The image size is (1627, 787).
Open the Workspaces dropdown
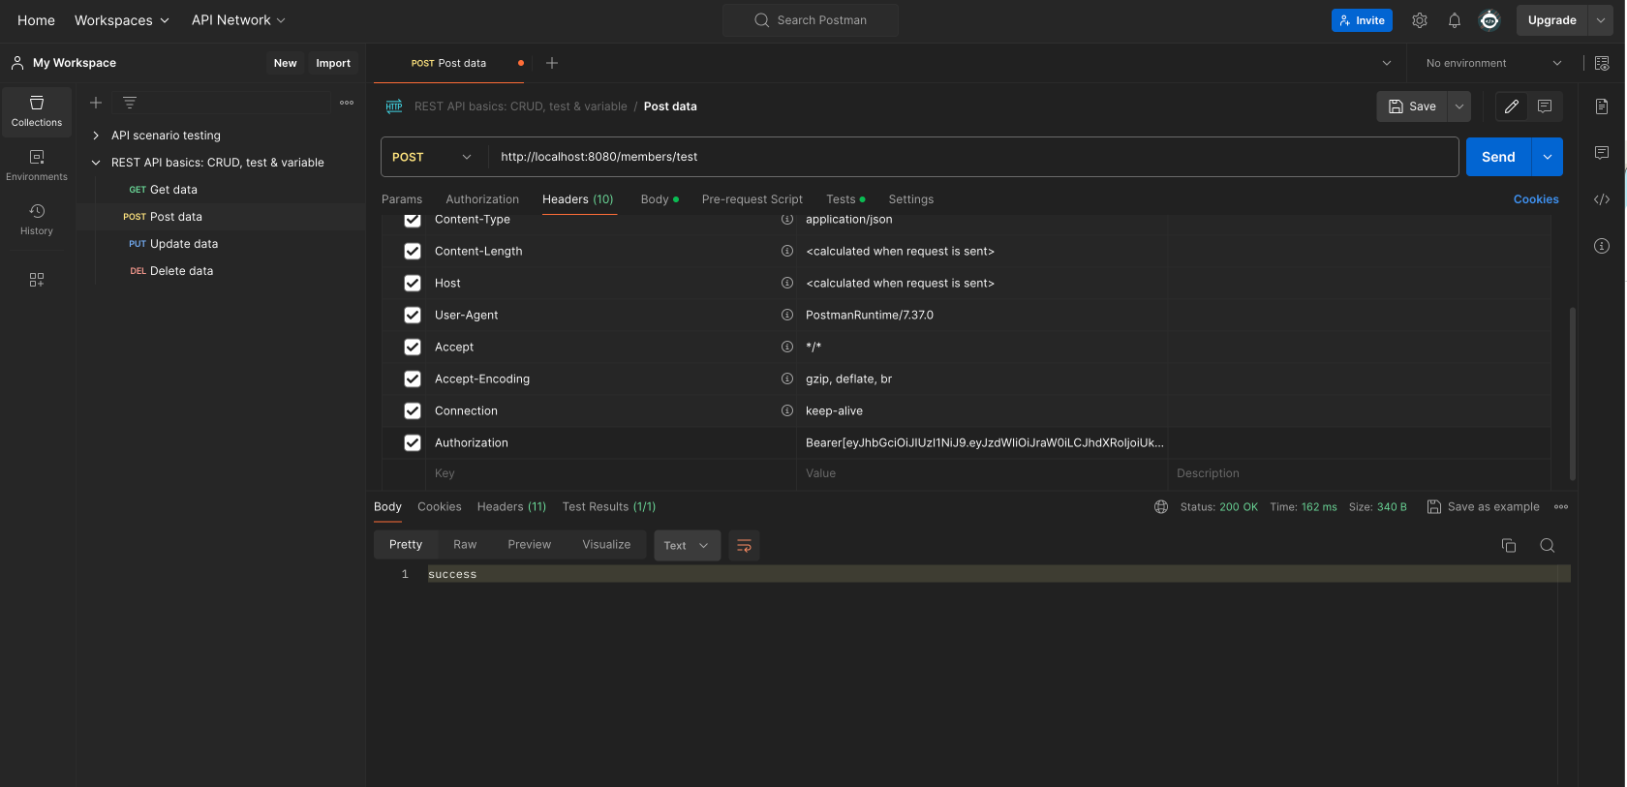(122, 20)
